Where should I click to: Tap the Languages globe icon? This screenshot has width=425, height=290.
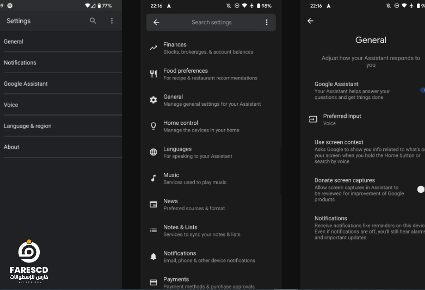pos(153,152)
